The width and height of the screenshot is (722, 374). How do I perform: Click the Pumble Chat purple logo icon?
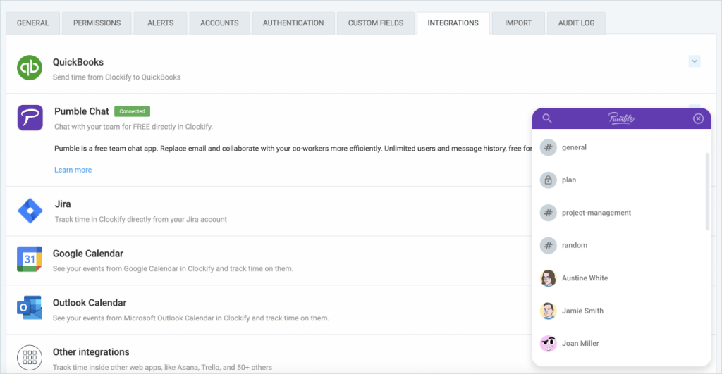coord(30,118)
